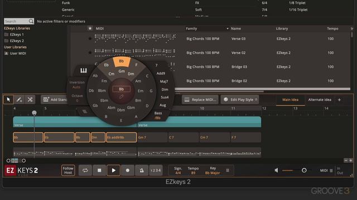Change the time signature 4/4 value
The image size is (357, 200).
178,173
